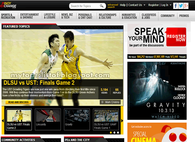Image resolution: width=195 pixels, height=142 pixels.
Task: Click the Register link in header
Action: click(154, 5)
